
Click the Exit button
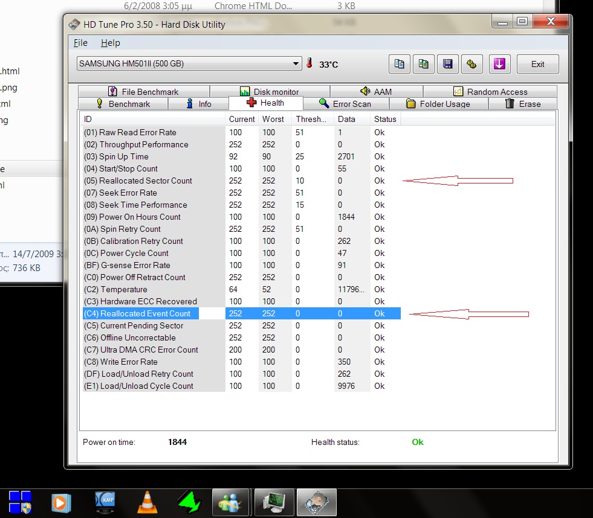(x=537, y=64)
